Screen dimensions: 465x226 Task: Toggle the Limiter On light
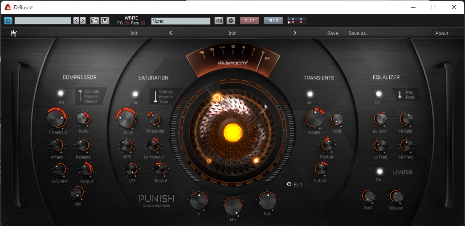pos(379,171)
